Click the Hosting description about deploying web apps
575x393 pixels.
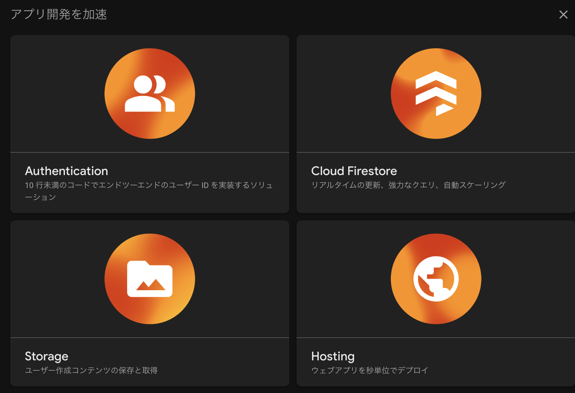click(x=369, y=369)
